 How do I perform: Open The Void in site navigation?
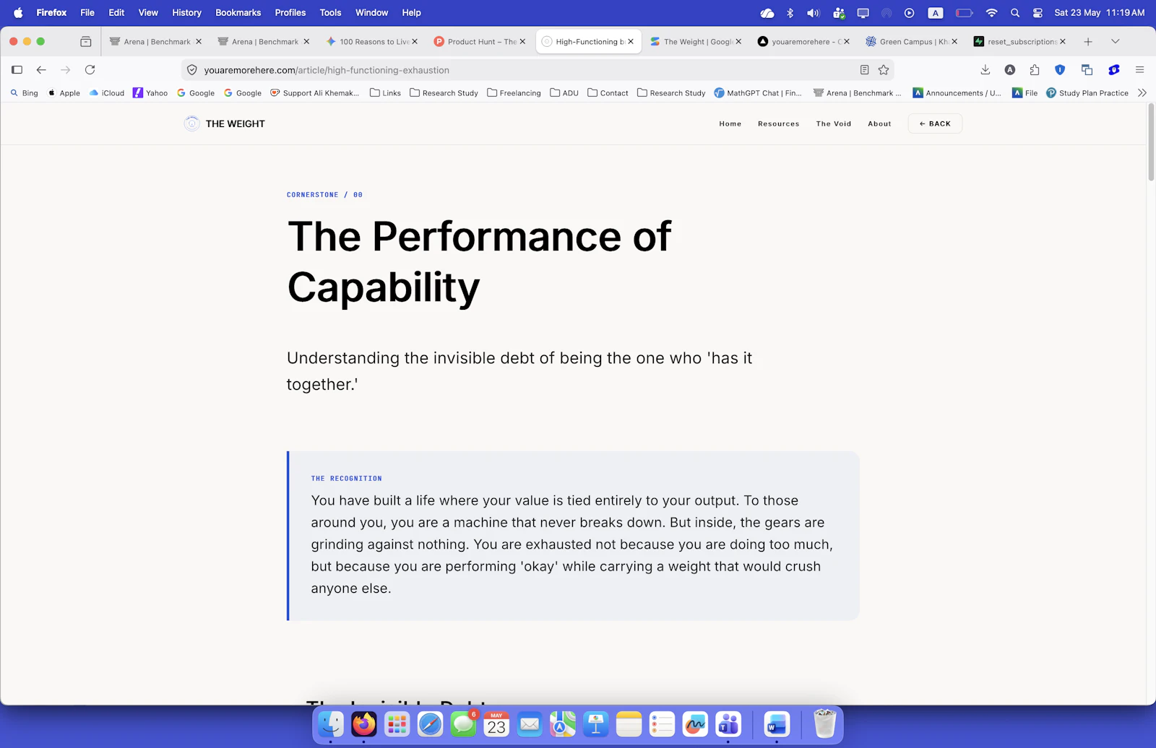(833, 123)
